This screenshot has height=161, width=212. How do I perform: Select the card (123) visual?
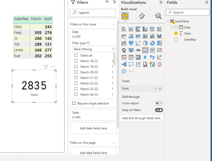pos(145,50)
